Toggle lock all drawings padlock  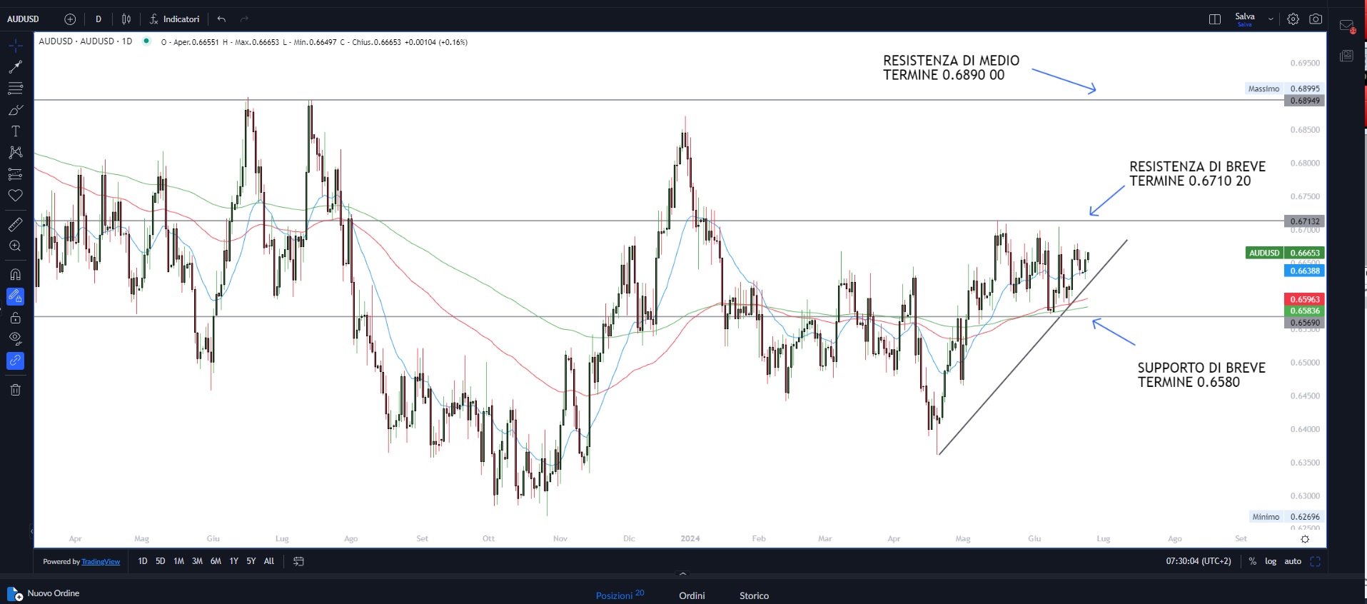pyautogui.click(x=15, y=318)
